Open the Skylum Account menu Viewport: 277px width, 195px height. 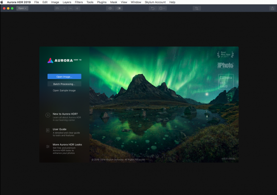coord(155,2)
